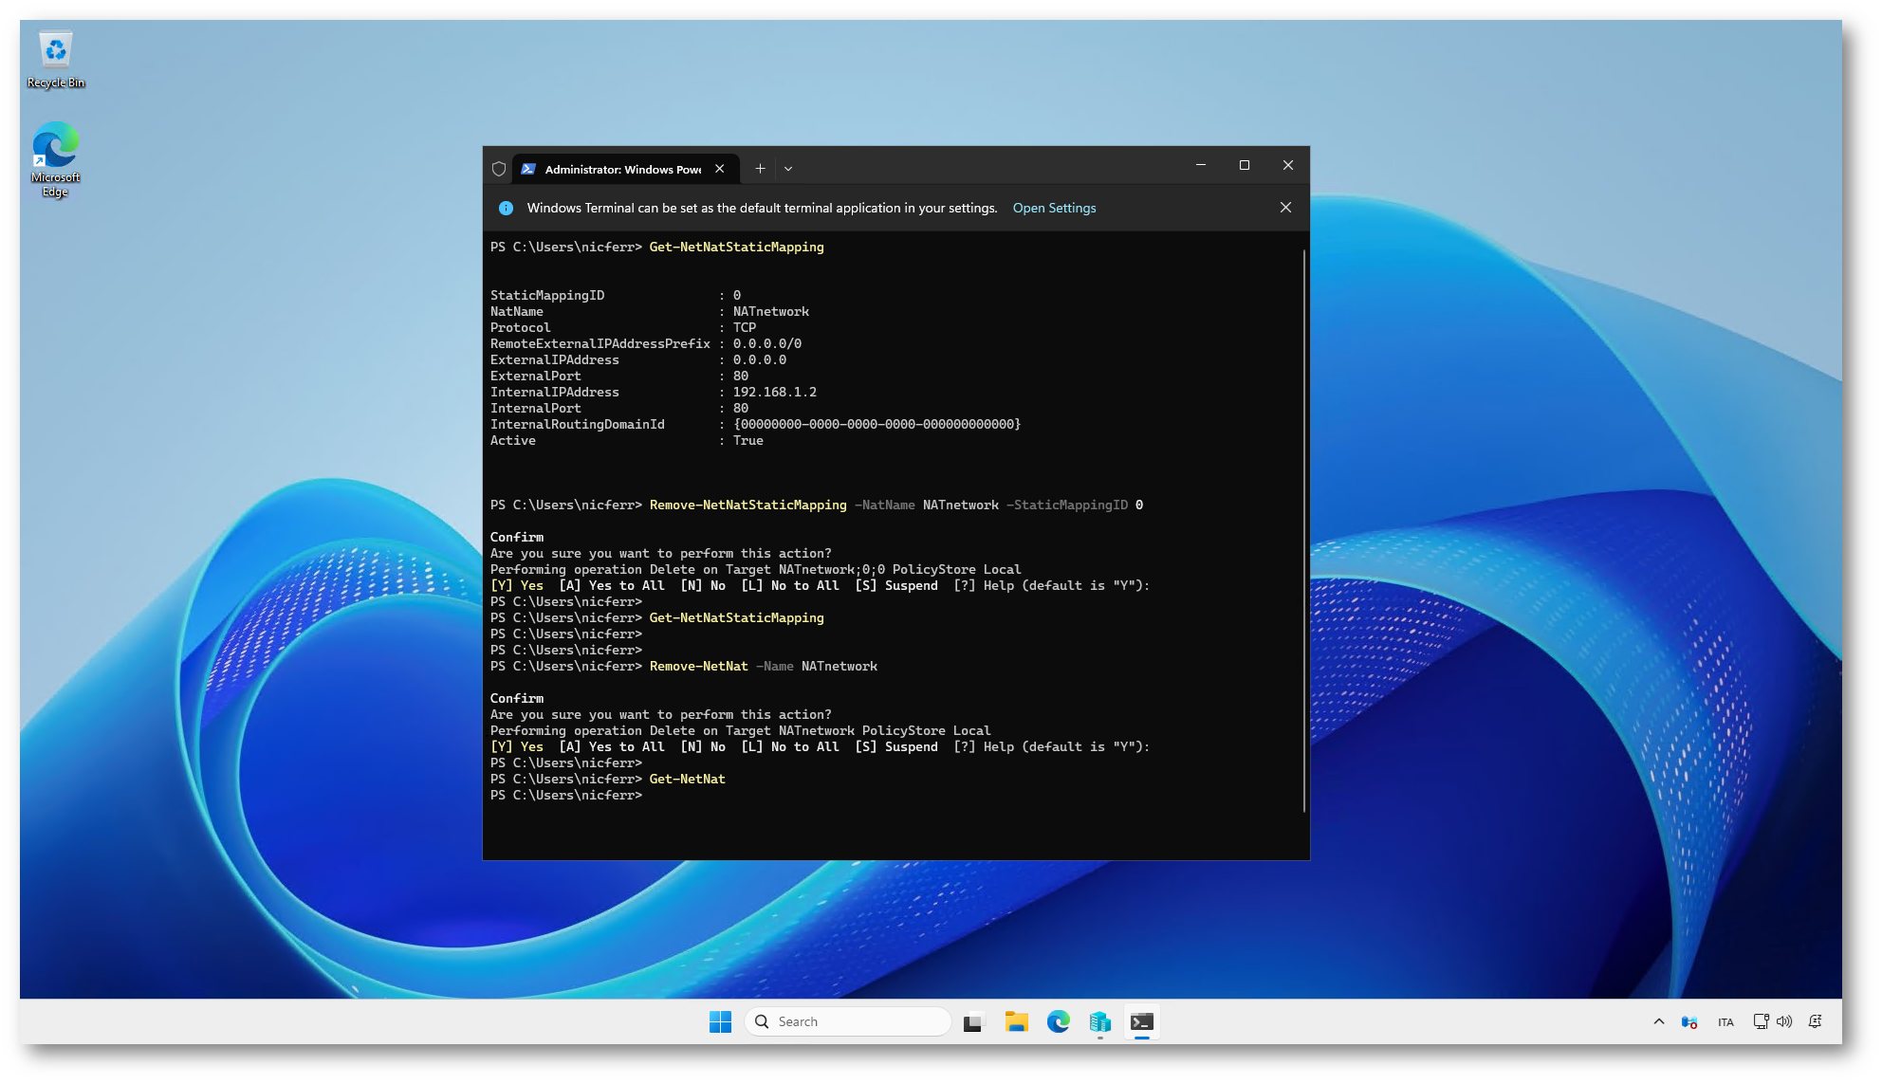Image resolution: width=1882 pixels, height=1084 pixels.
Task: Open a new terminal tab with plus icon
Action: tap(760, 169)
